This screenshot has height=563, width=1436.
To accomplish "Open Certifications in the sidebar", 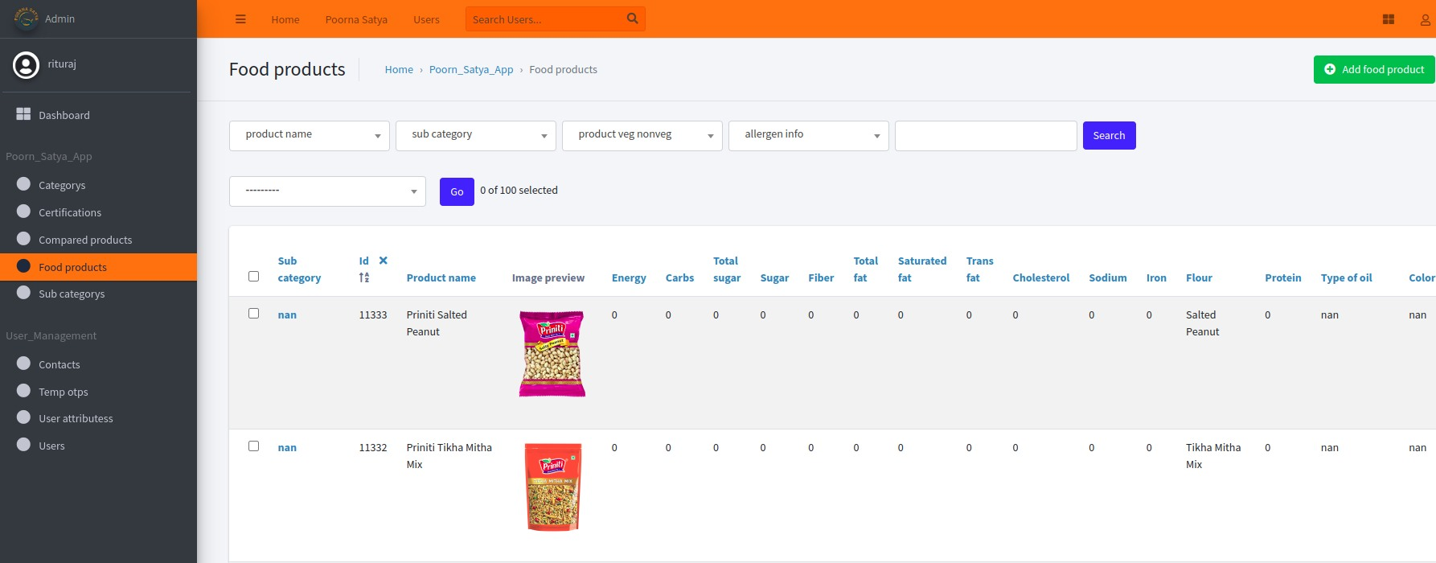I will coord(70,212).
